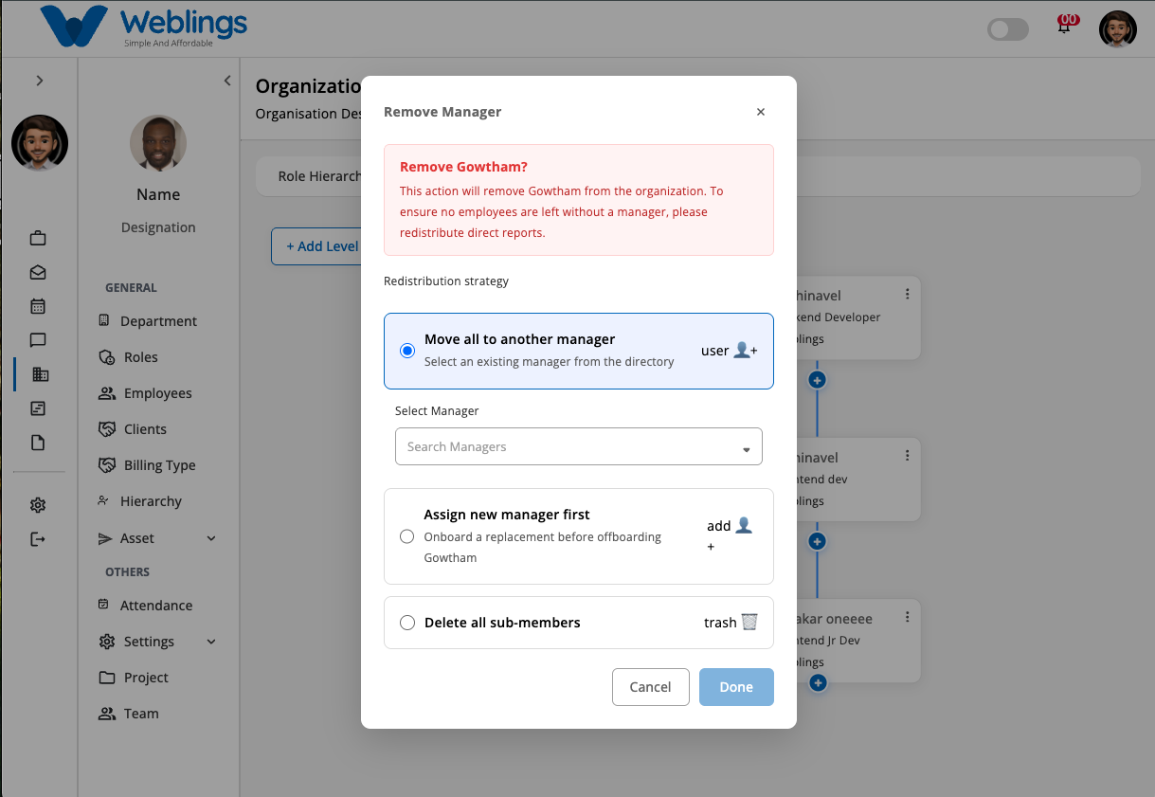Select Move all to another manager radio
Viewport: 1155px width, 797px height.
[407, 351]
